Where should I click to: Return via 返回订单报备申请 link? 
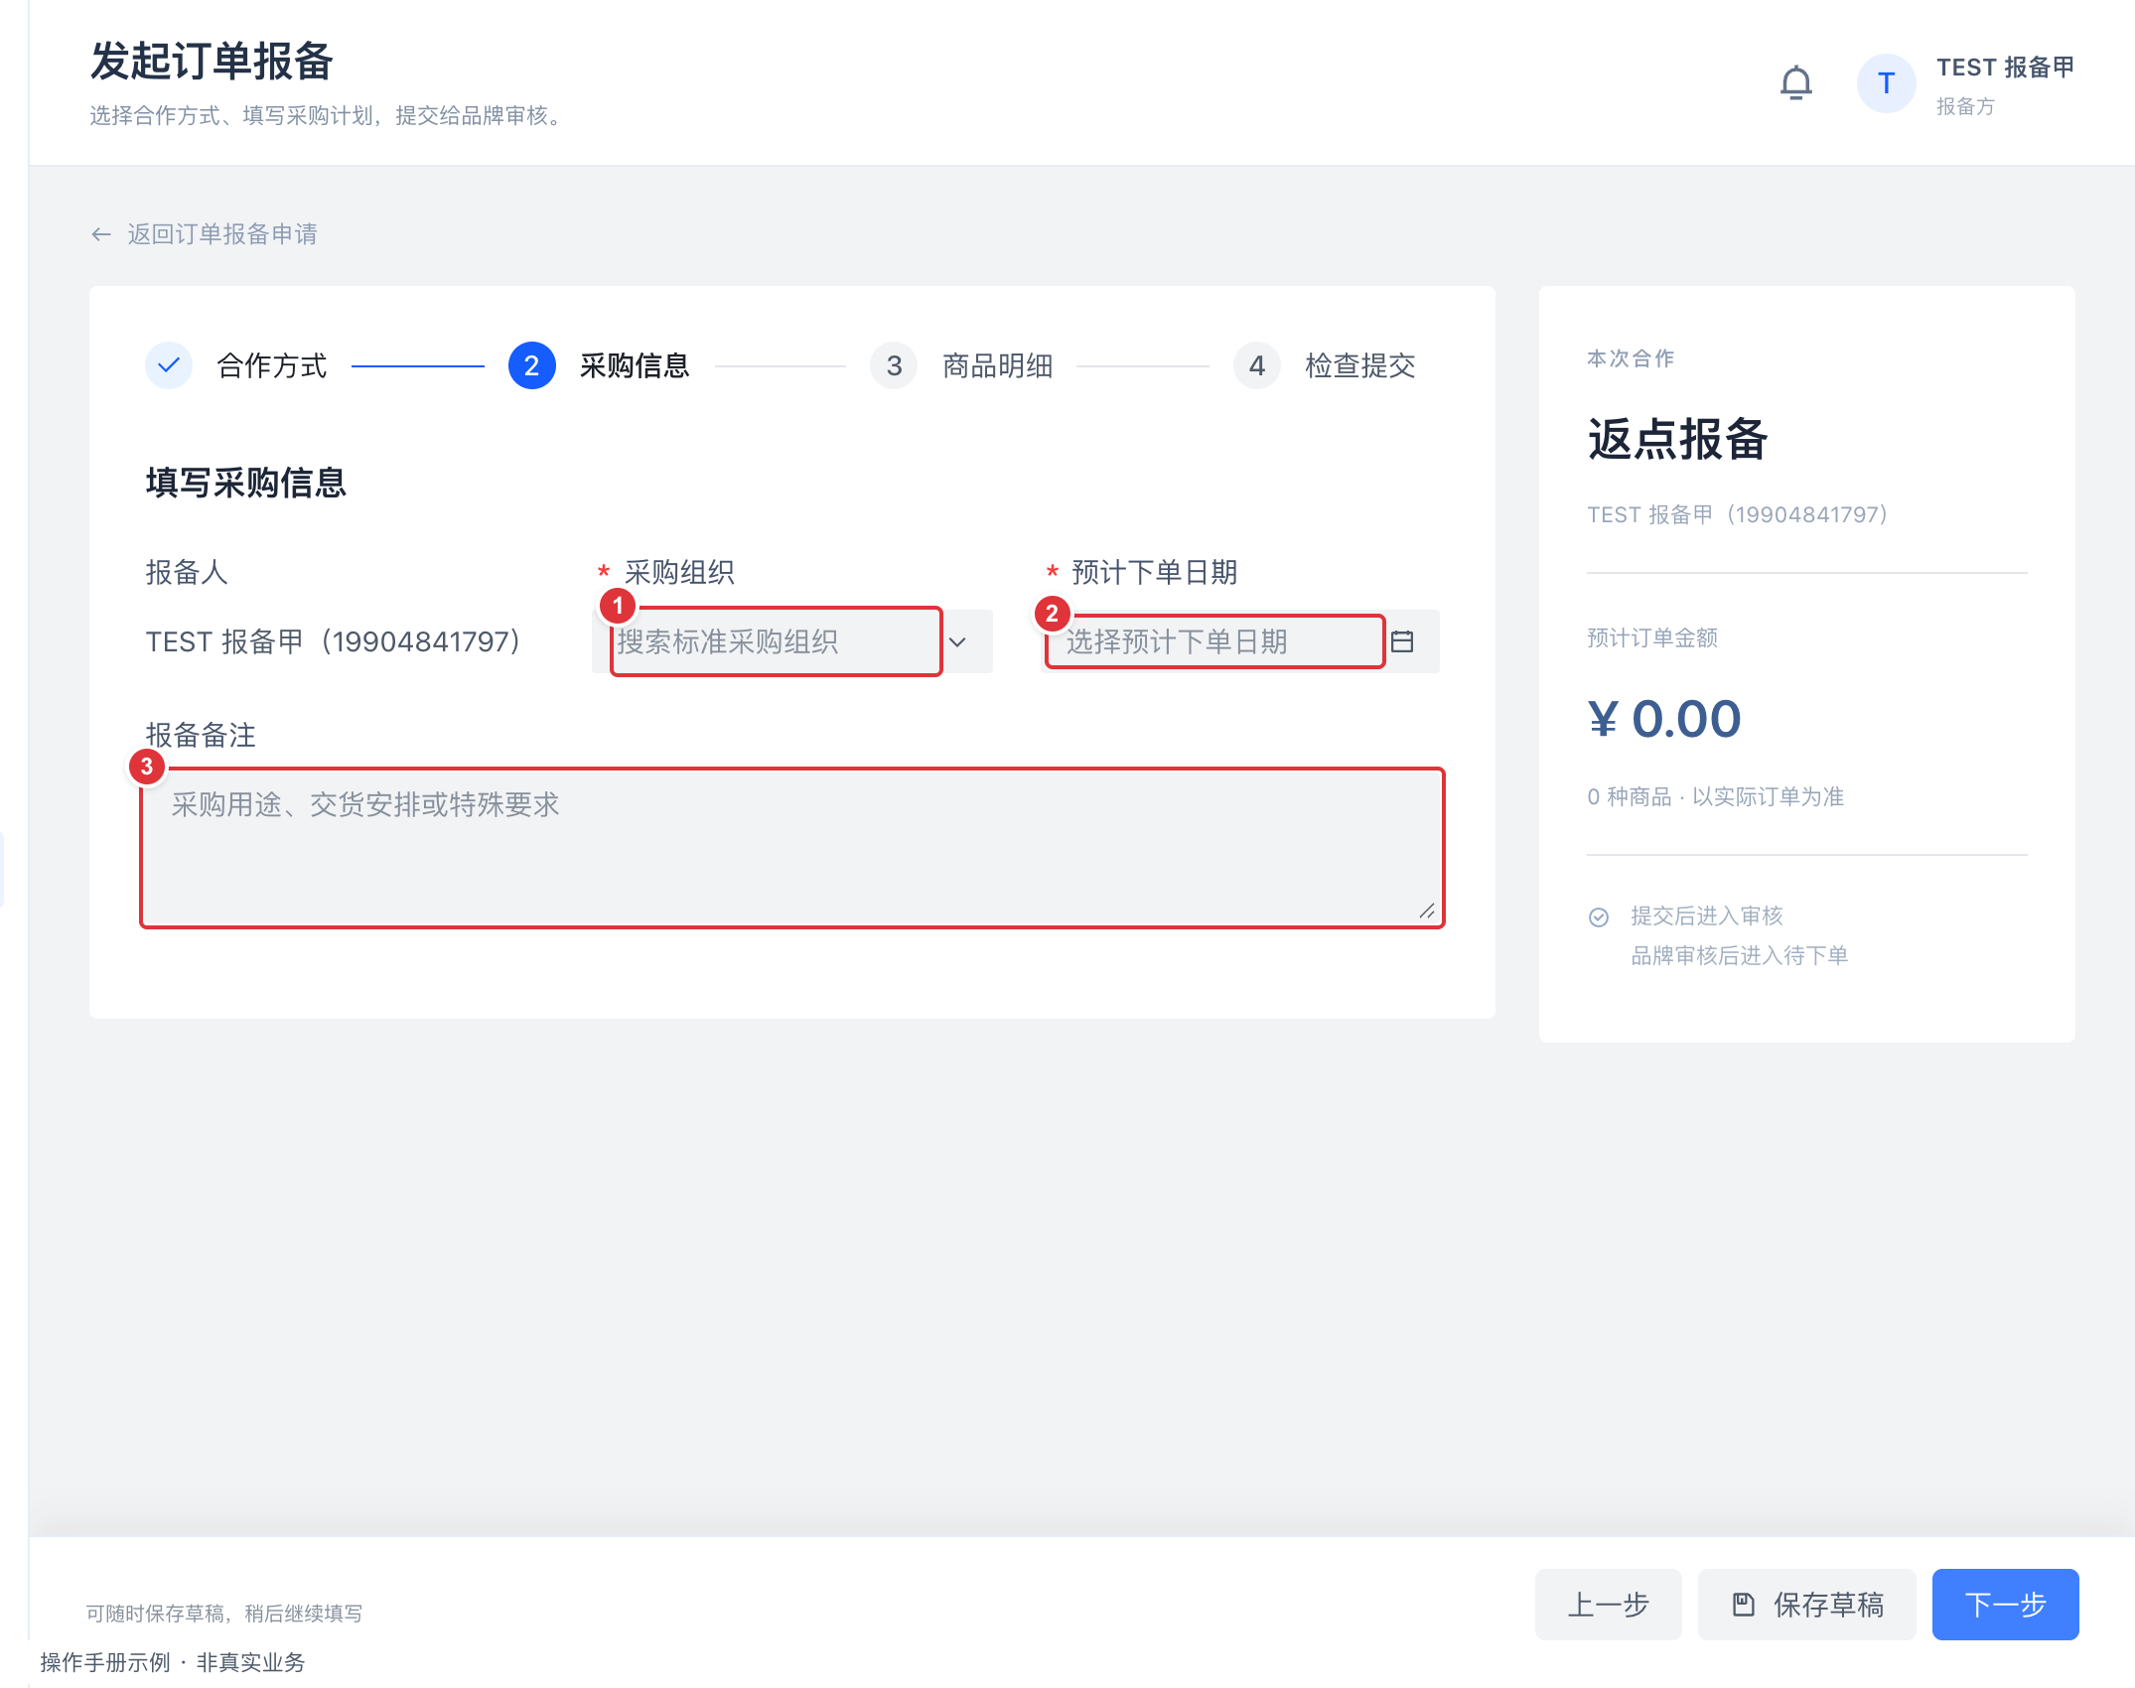[222, 234]
